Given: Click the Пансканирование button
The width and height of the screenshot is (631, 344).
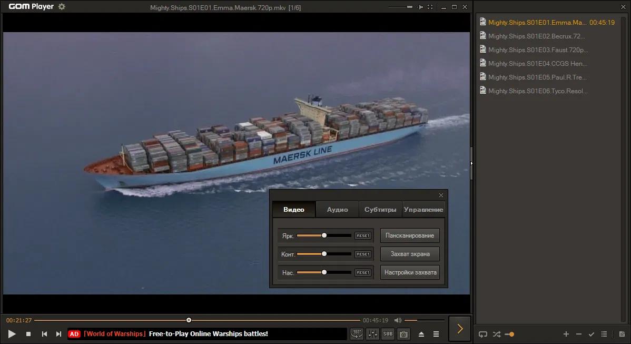Looking at the screenshot, I should (410, 235).
